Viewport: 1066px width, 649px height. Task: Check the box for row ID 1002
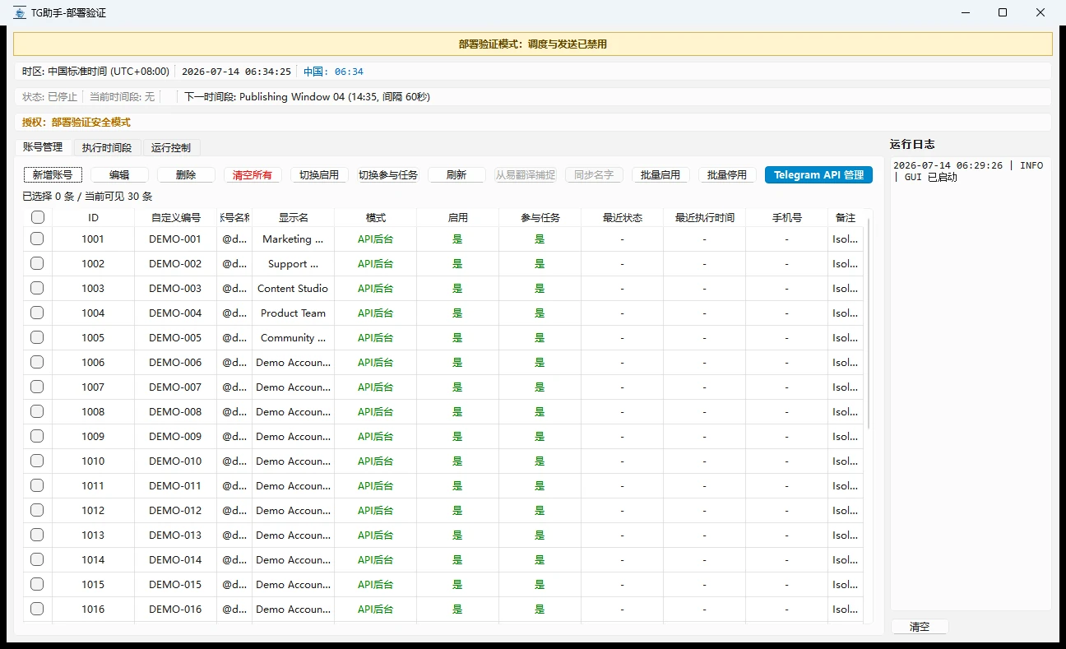[x=37, y=263]
